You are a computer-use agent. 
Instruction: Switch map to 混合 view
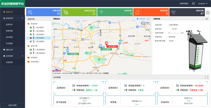click(148, 23)
